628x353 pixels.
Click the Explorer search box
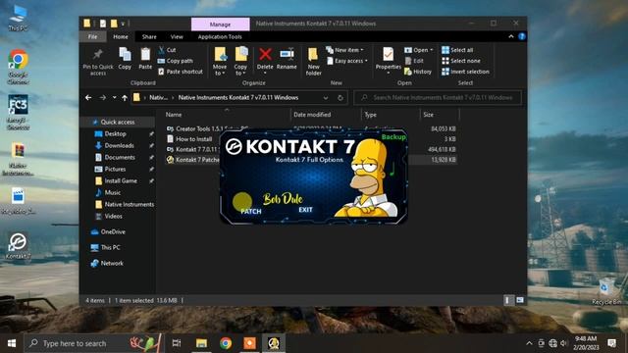(x=439, y=98)
